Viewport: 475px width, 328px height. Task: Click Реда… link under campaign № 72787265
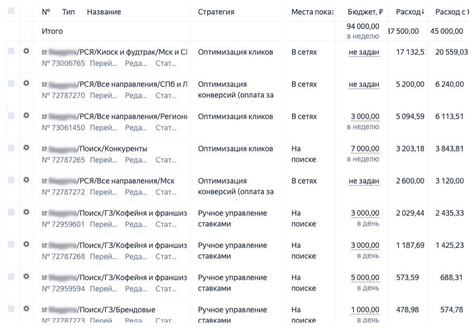(x=136, y=160)
